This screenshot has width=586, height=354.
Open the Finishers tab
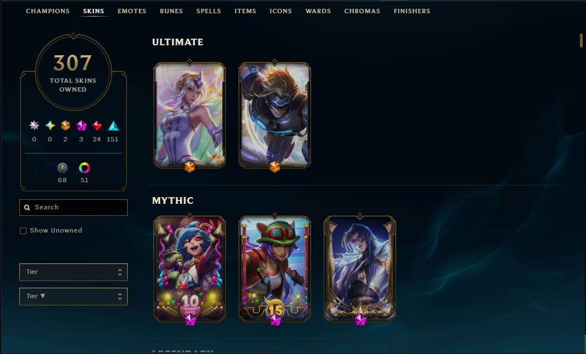pos(412,11)
